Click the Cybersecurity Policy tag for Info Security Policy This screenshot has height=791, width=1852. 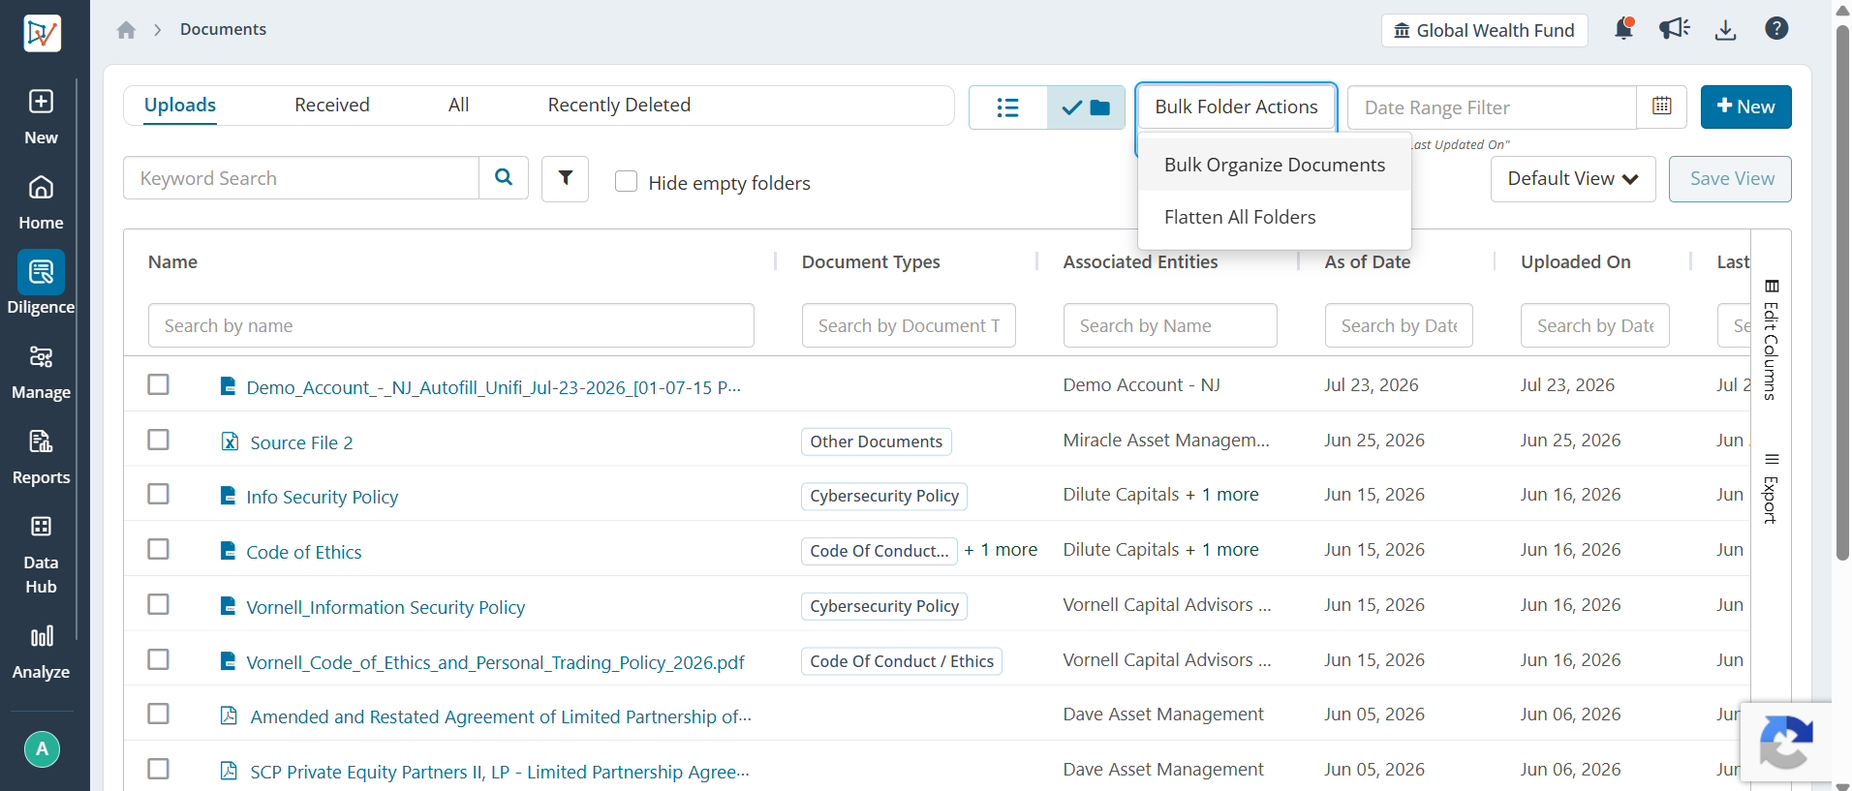coord(884,496)
